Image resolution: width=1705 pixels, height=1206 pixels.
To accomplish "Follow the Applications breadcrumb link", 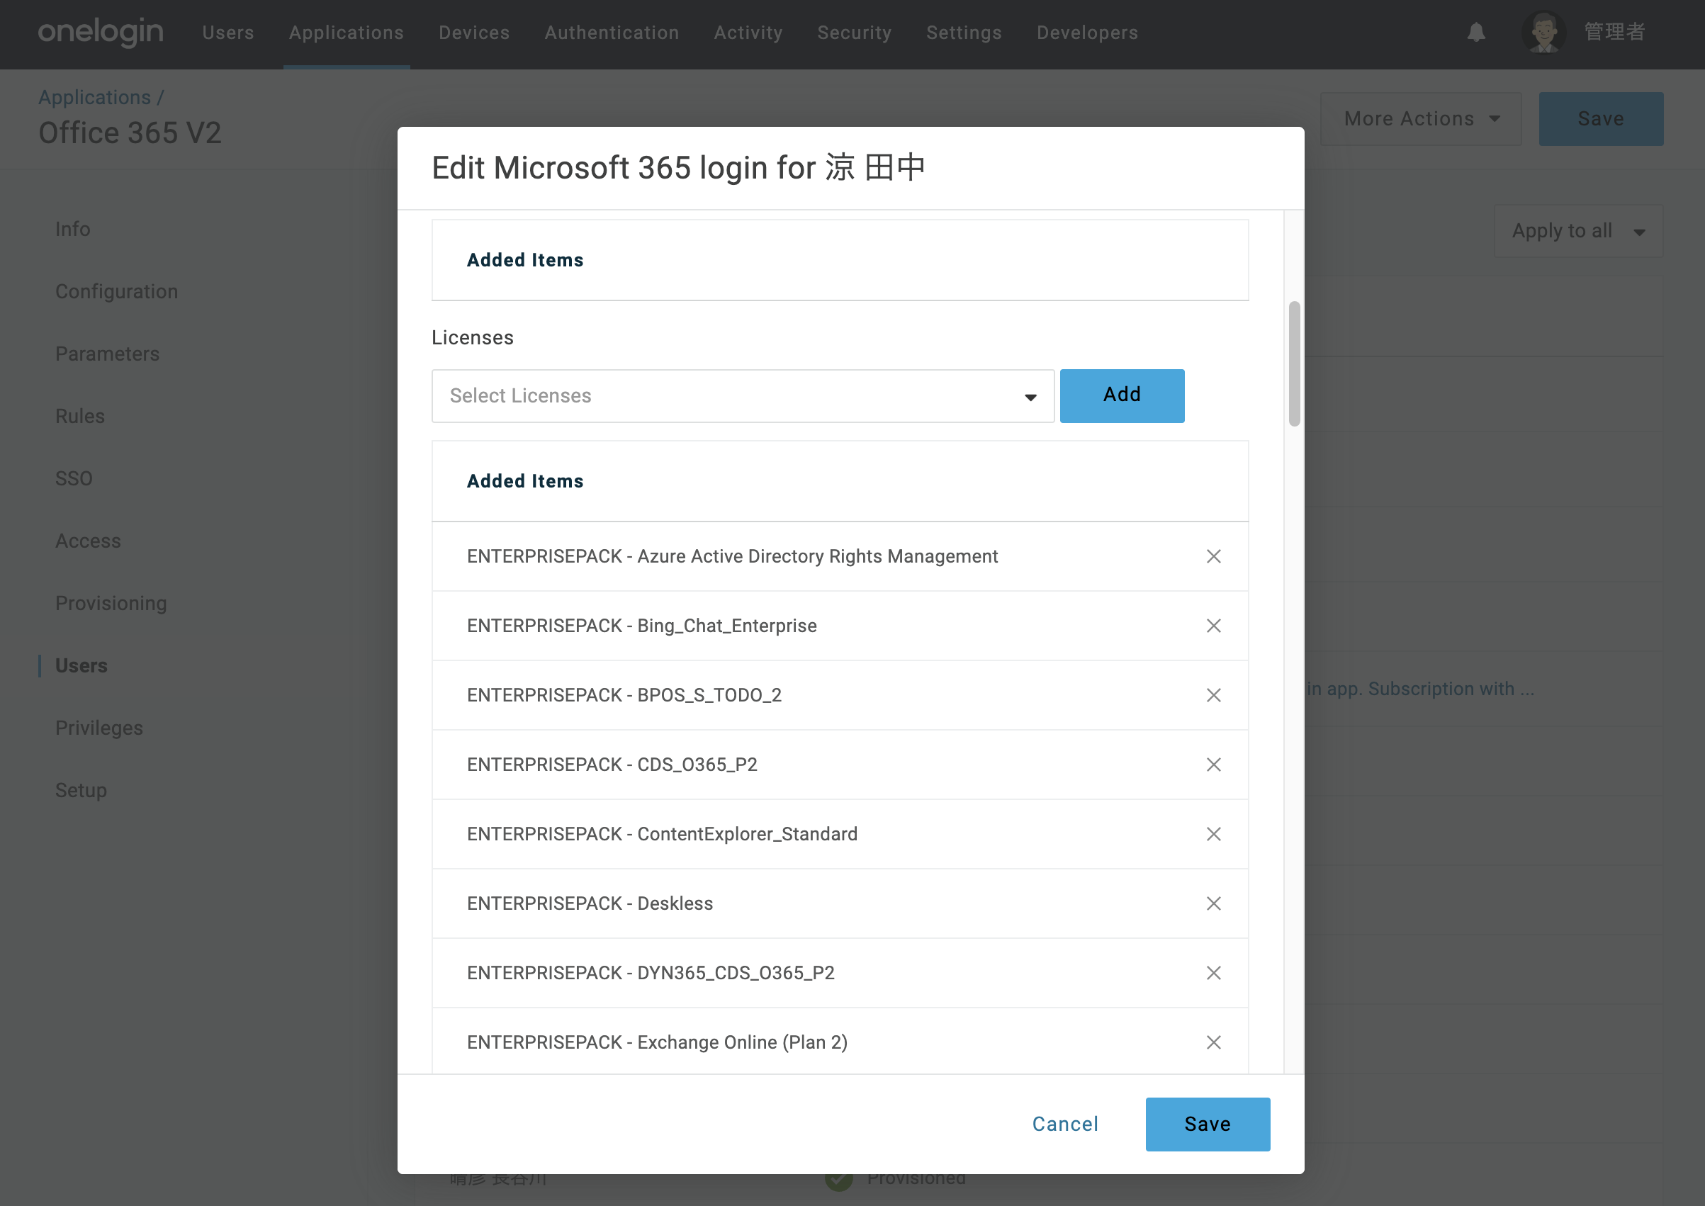I will click(94, 97).
